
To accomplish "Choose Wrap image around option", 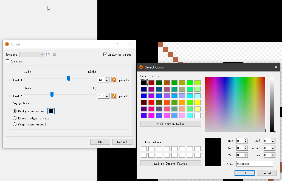I will 15,124.
